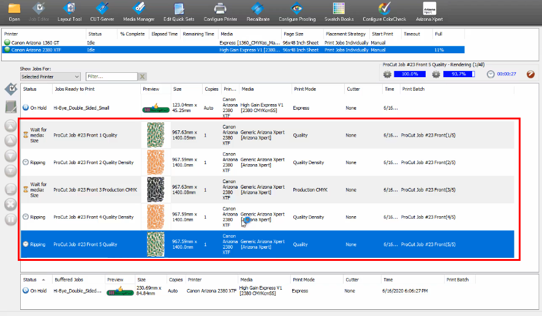542x316 pixels.
Task: Open Edit Quick Sets
Action: coord(179,10)
